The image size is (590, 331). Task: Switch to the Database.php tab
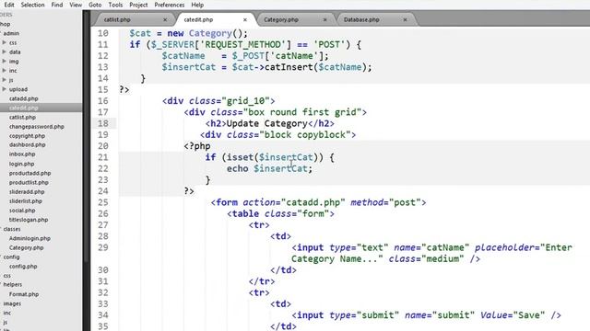tap(361, 19)
